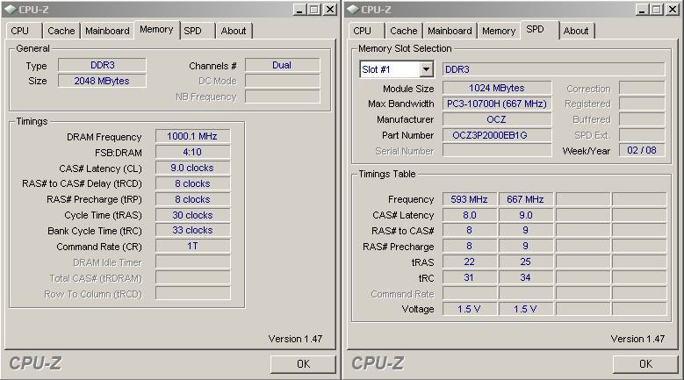Click tRC value 34 cell

526,277
